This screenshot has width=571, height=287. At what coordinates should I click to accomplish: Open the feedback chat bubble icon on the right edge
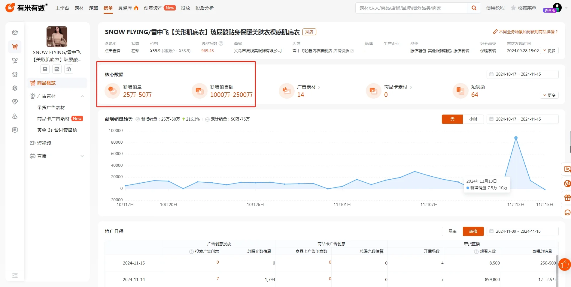point(567,212)
